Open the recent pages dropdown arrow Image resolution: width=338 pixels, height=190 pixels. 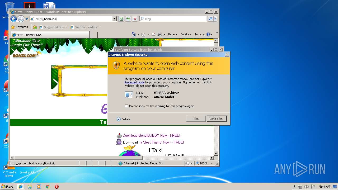click(27, 19)
